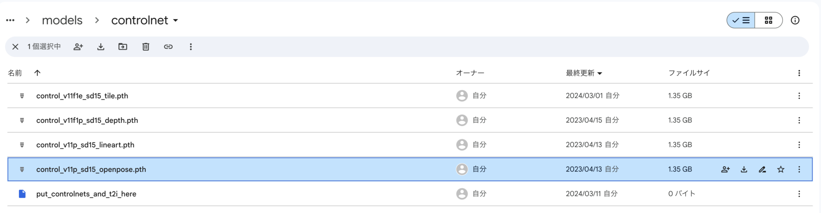Viewport: 821px width, 213px height.
Task: Copy link using the link icon
Action: [x=168, y=47]
